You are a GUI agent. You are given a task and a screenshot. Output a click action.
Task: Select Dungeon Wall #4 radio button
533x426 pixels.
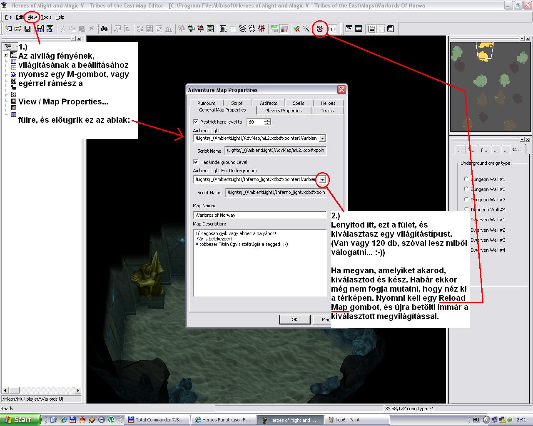pos(466,209)
